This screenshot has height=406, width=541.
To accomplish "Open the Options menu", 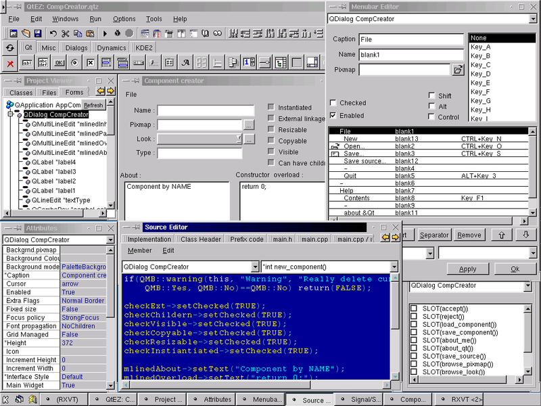I will (x=124, y=19).
